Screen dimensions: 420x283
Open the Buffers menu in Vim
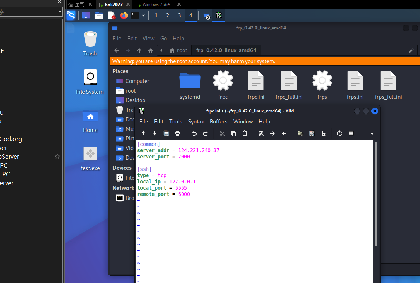click(x=219, y=122)
